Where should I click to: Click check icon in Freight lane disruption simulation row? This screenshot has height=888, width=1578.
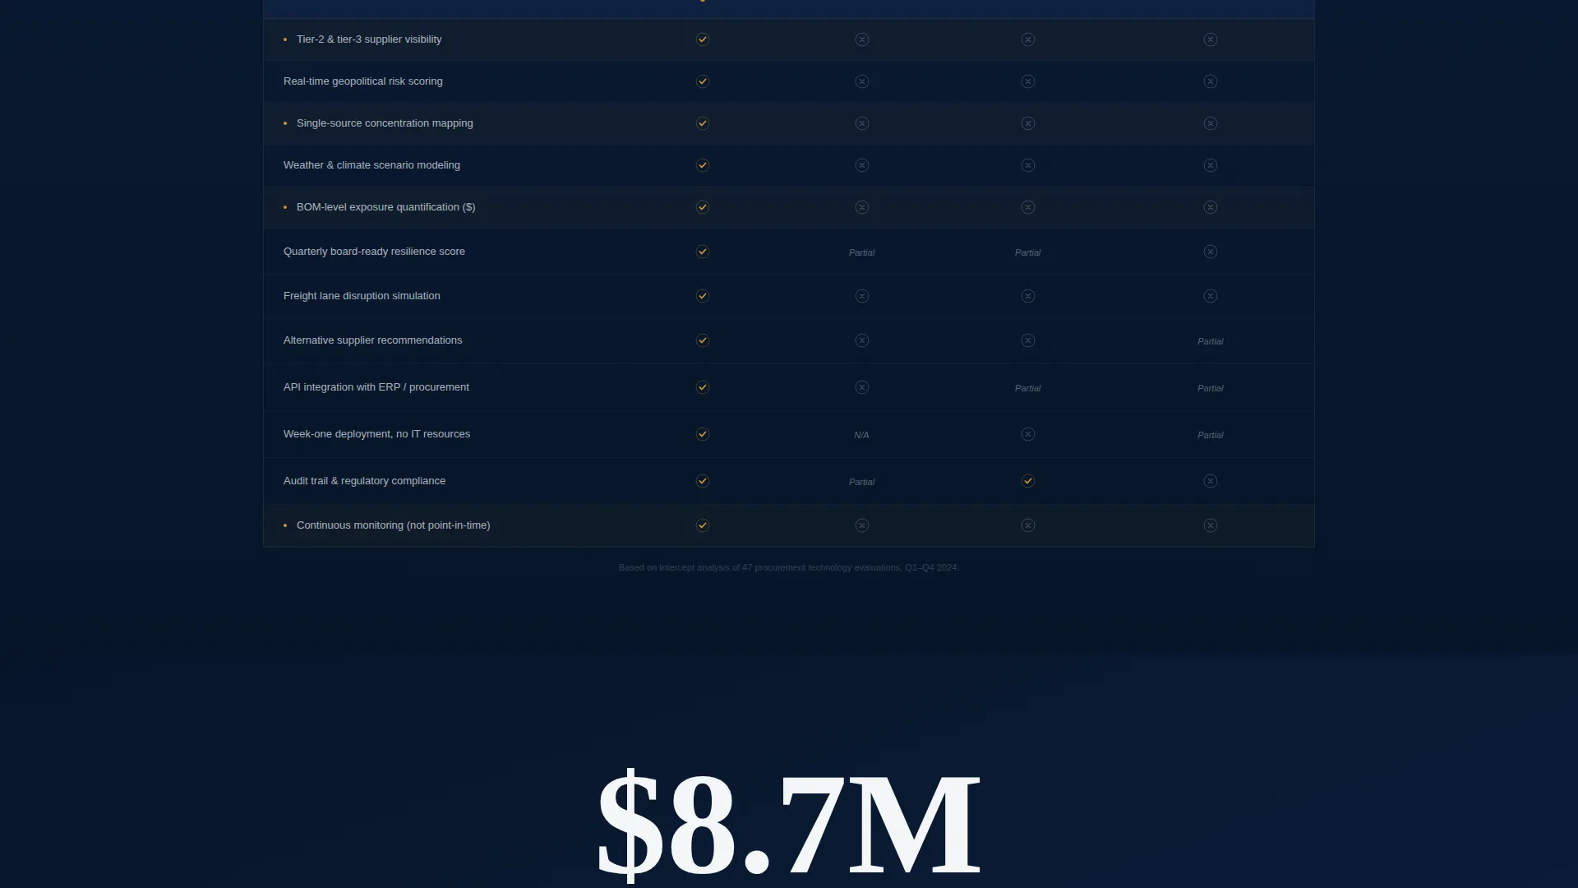(x=703, y=296)
